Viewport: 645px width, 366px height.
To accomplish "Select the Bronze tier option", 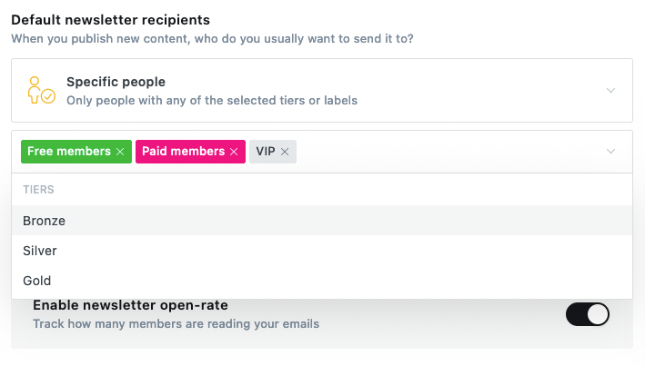I will pyautogui.click(x=322, y=221).
